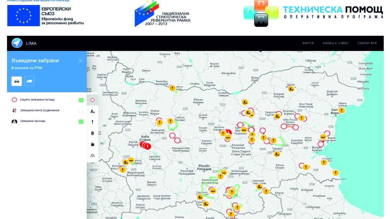Select the car vehicle filter button

point(17,81)
